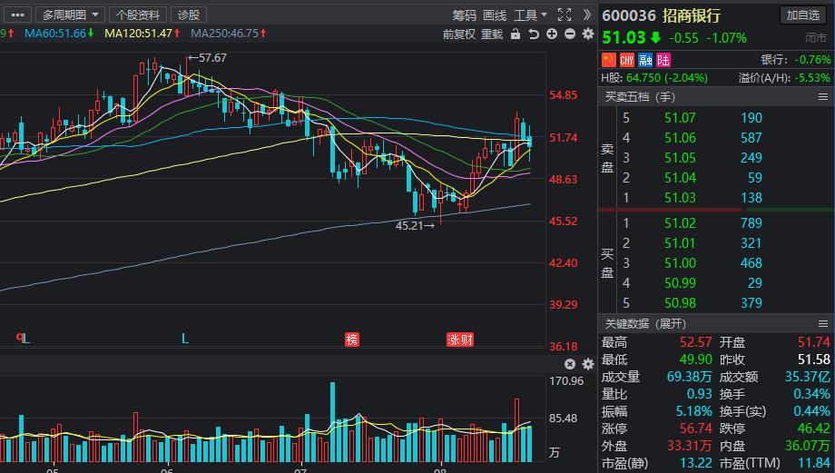Click the China flag market icon

[609, 60]
